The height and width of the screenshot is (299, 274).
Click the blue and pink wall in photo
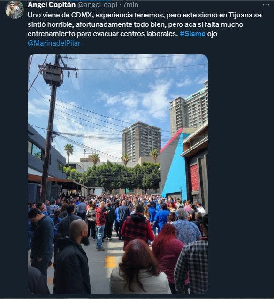point(174,165)
